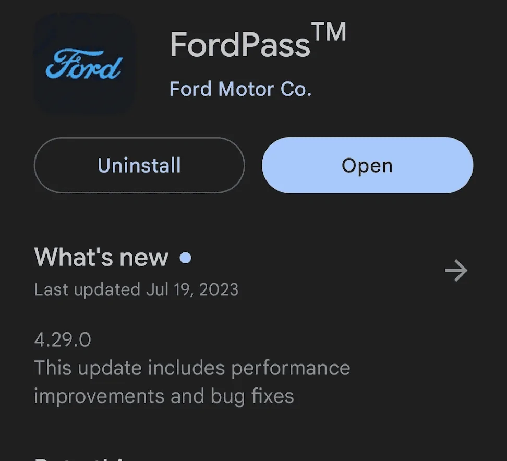Click the line starting with "This update includes"
The width and height of the screenshot is (507, 461).
coord(192,368)
